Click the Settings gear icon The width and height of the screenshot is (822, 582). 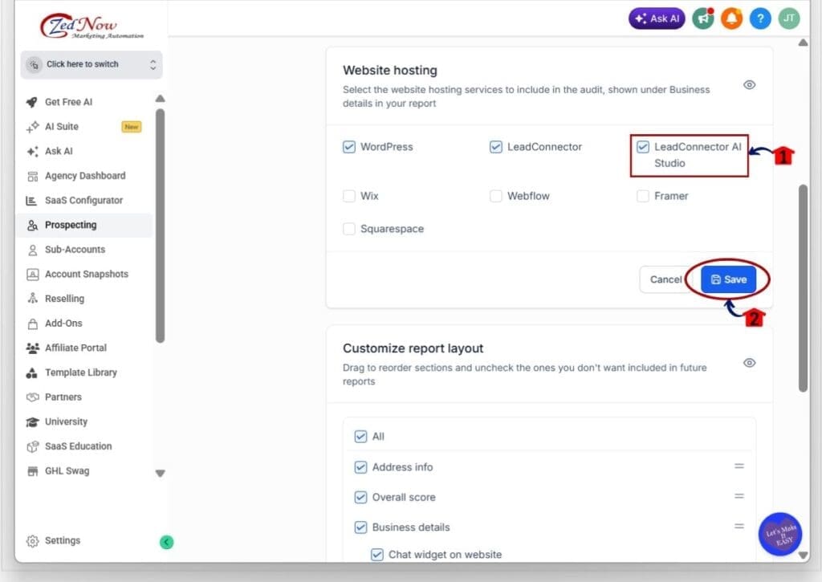(32, 541)
